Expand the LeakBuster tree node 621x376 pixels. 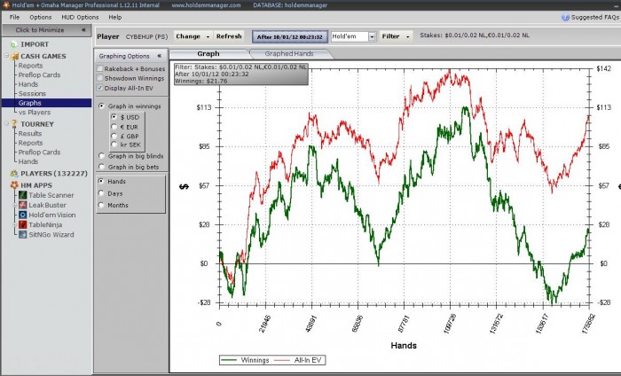point(15,205)
